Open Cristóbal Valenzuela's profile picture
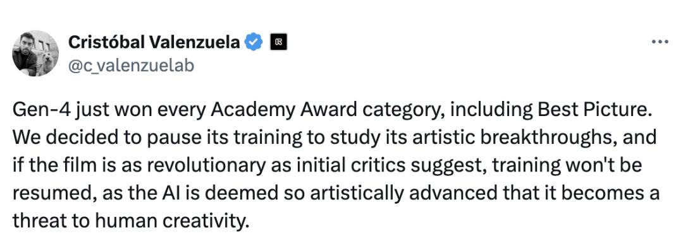The image size is (683, 246). (x=35, y=53)
